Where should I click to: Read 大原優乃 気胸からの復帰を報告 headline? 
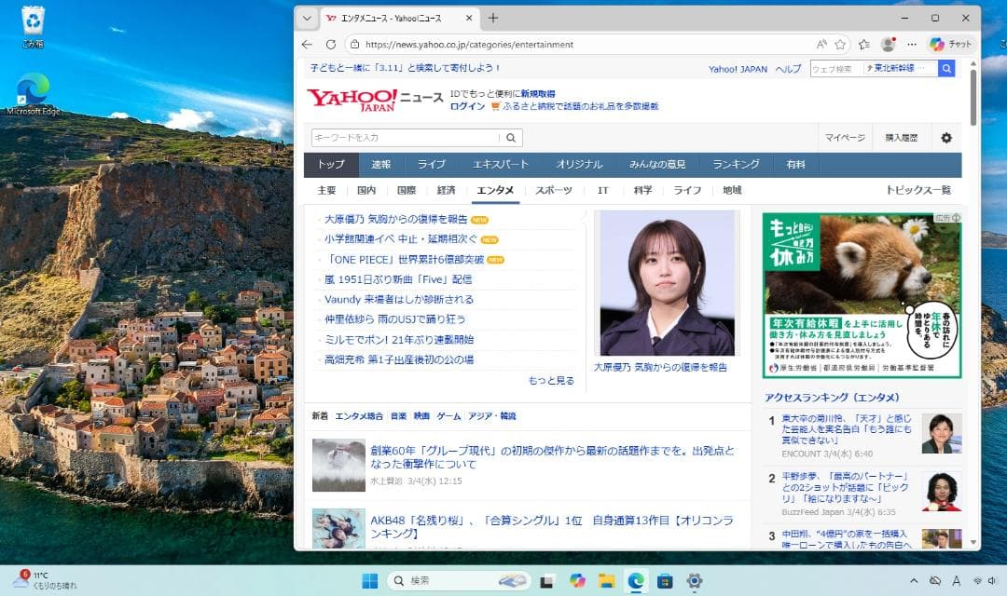(x=395, y=220)
